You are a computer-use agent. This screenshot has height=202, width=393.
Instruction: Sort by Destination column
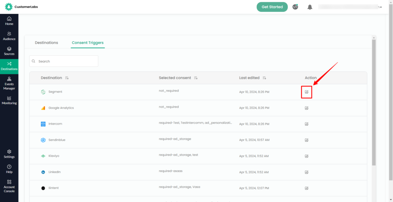tap(67, 78)
